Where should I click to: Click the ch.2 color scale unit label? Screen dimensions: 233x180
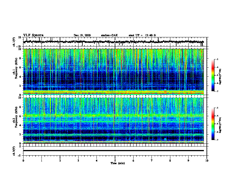(220, 125)
